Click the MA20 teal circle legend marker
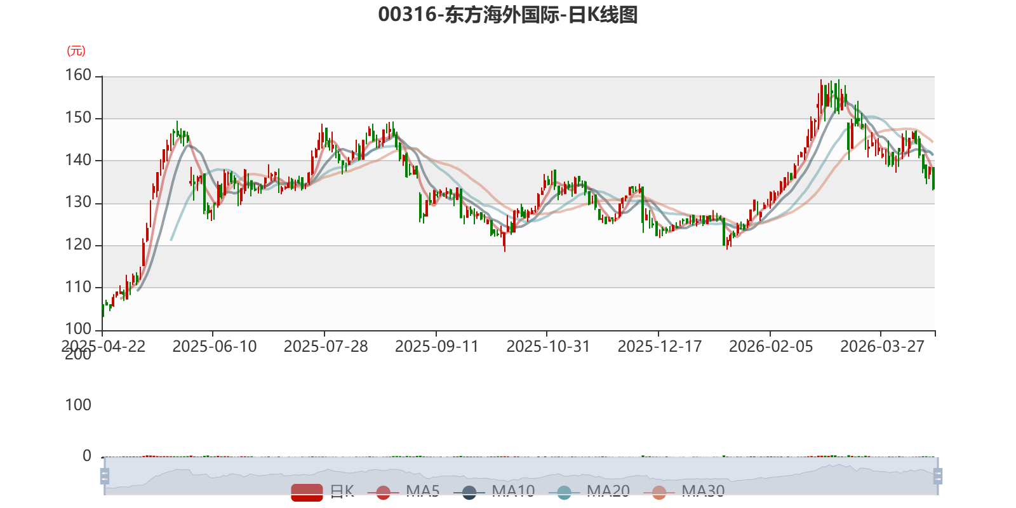 (x=564, y=492)
